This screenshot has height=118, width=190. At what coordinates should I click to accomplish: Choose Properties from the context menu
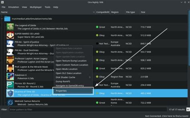tap(73, 91)
